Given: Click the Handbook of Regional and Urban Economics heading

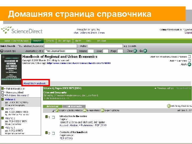Looking at the screenshot, I should (60, 57).
